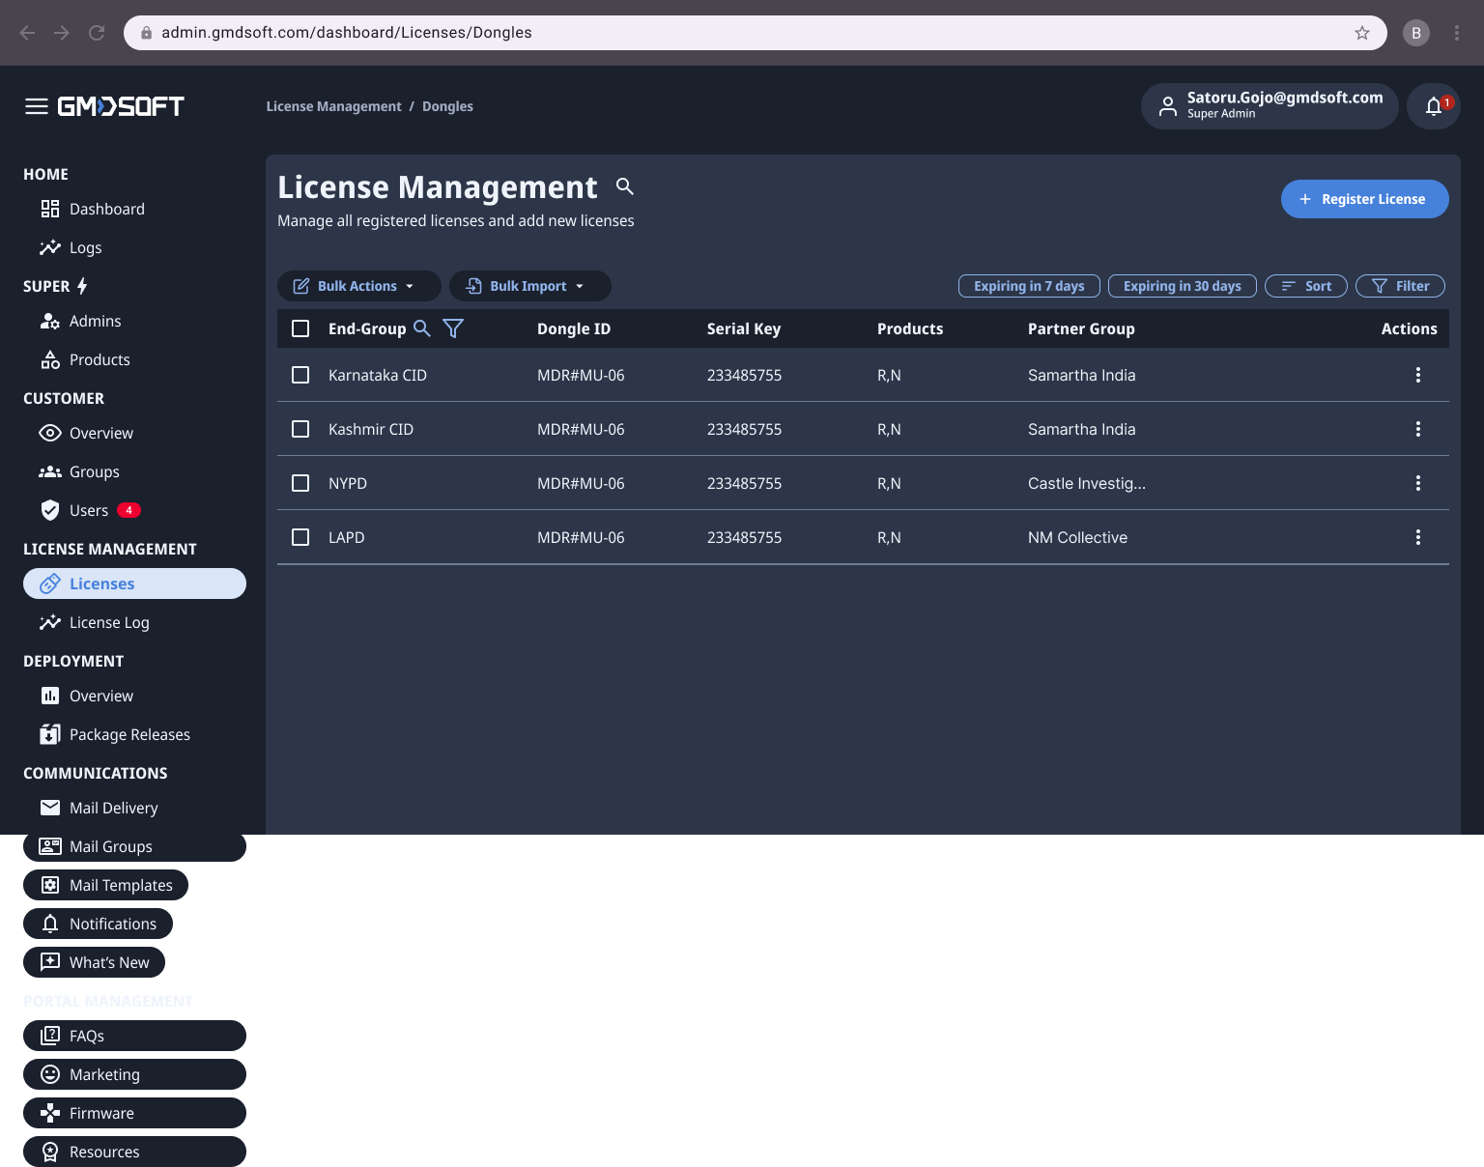Open Firmware in the sidebar
This screenshot has width=1484, height=1167.
tap(134, 1113)
